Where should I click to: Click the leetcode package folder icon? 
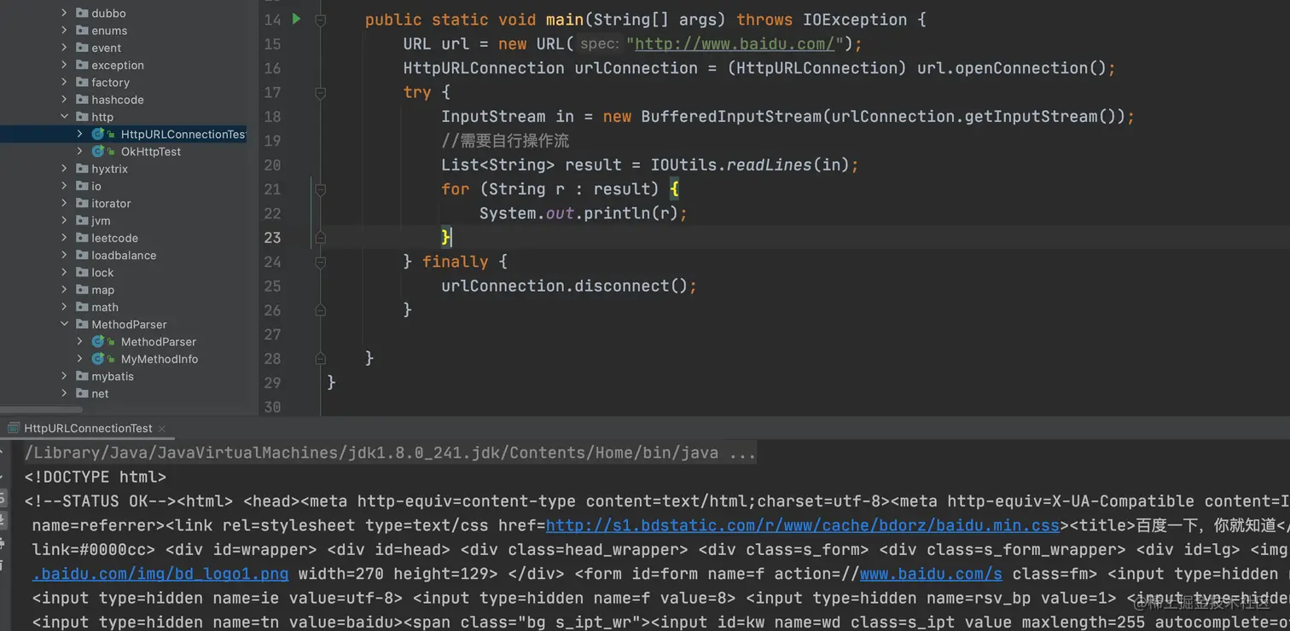pyautogui.click(x=82, y=238)
